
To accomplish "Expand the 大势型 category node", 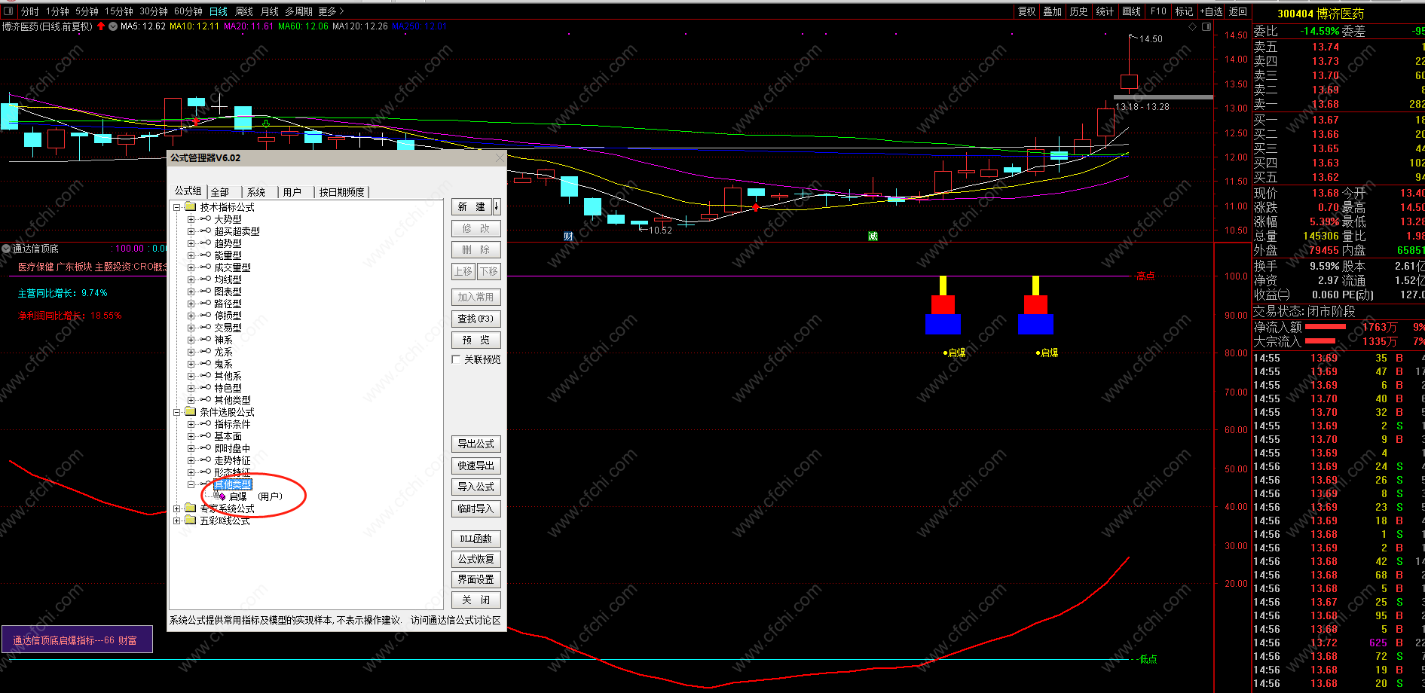I will (x=191, y=219).
